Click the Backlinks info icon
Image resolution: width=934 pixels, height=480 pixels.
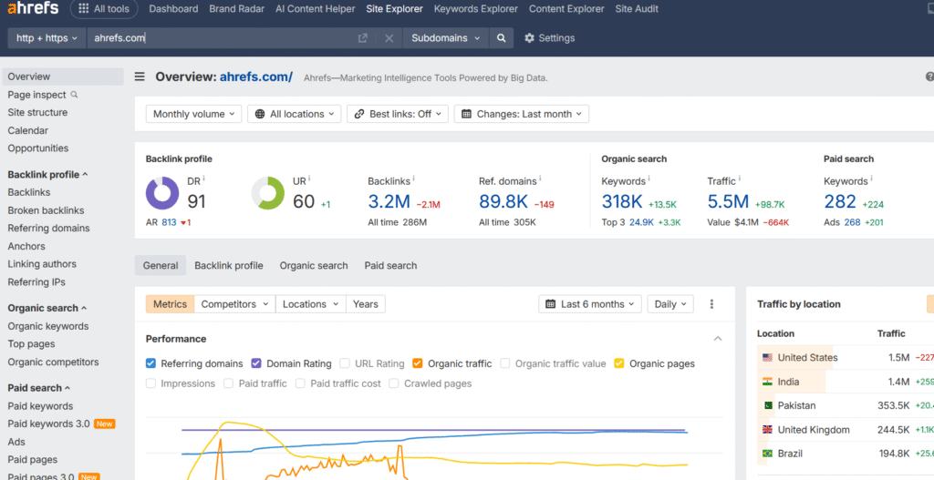413,179
